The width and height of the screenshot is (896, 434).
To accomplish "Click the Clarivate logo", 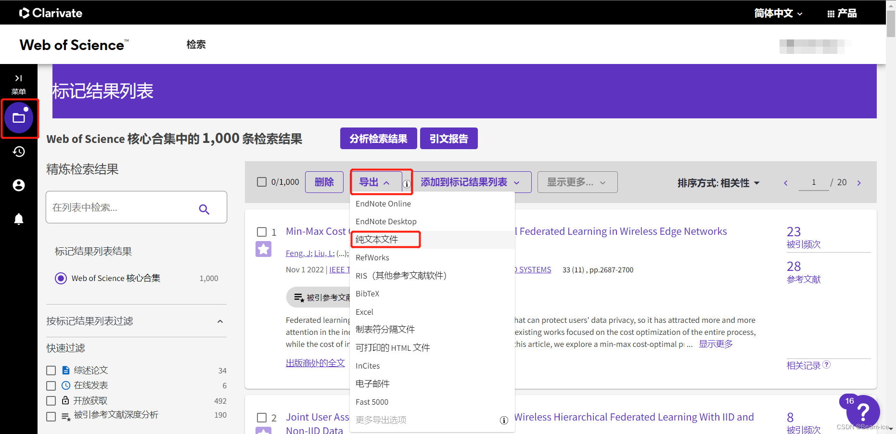I will point(51,13).
